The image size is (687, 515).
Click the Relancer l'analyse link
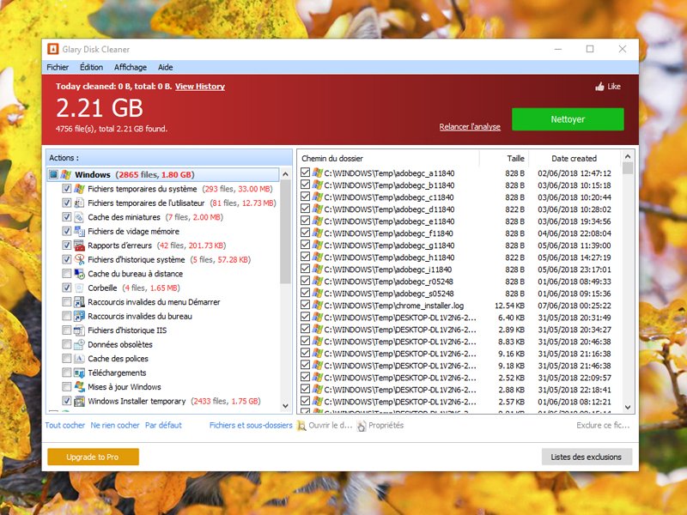[x=470, y=127]
